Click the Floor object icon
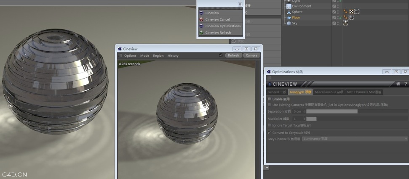This screenshot has width=409, height=179. [289, 18]
